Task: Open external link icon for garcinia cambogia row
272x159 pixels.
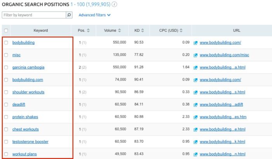Action: coord(195,67)
